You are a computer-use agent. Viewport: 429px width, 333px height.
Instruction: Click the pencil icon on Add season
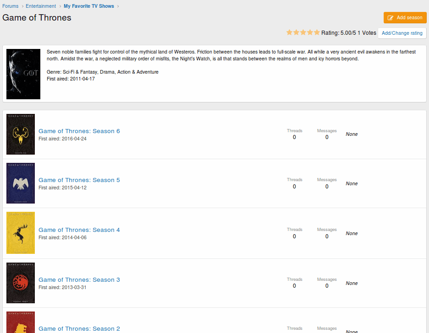390,18
